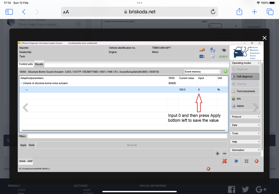
Task: Click the red X close-tab icon
Action: coord(225,161)
